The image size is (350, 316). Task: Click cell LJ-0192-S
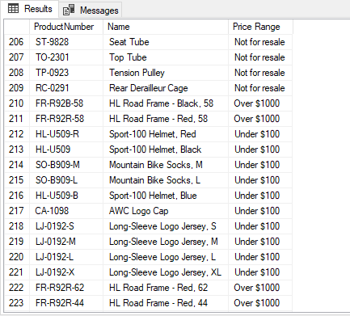[x=66, y=226]
